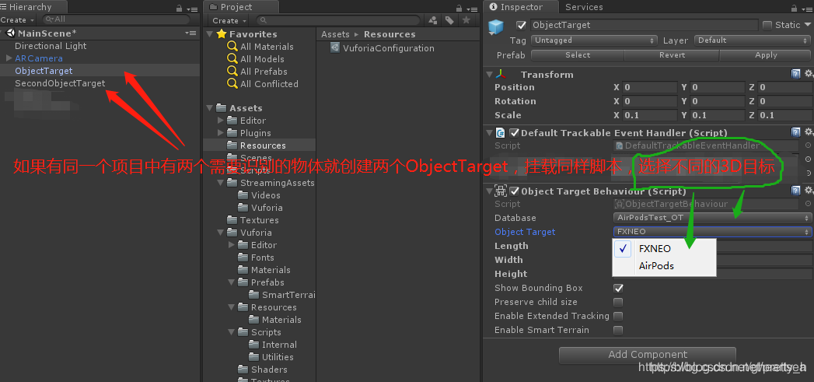Viewport: 814px width, 382px height.
Task: Open Object Target Behaviour help icon
Action: [796, 191]
